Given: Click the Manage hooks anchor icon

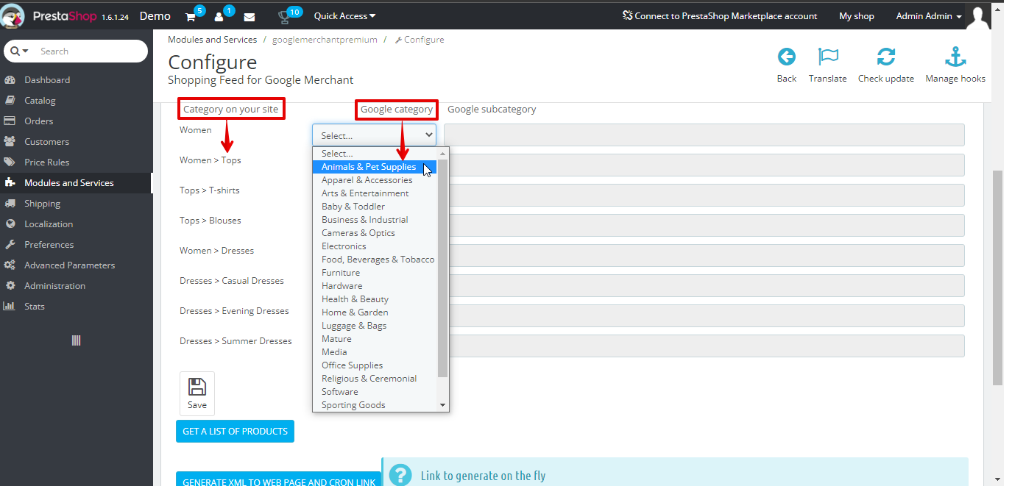Looking at the screenshot, I should click(955, 57).
